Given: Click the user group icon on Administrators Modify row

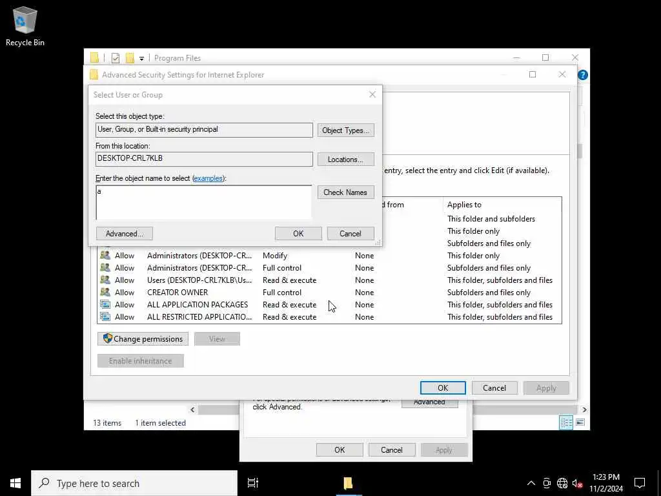Looking at the screenshot, I should 105,255.
